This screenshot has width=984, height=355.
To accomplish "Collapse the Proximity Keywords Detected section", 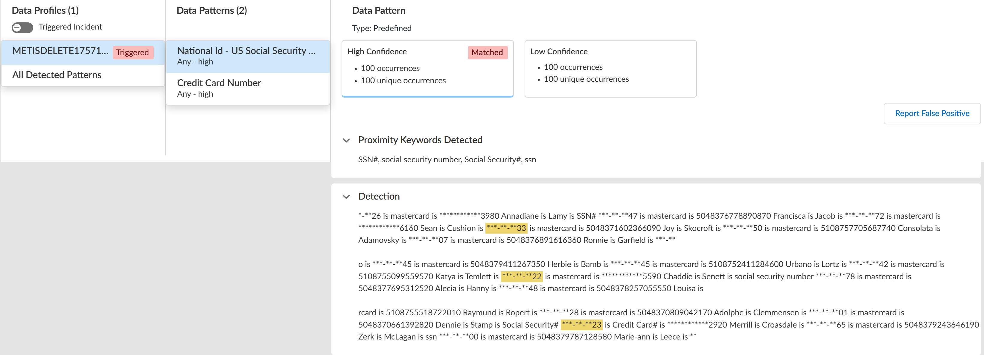I will 346,140.
